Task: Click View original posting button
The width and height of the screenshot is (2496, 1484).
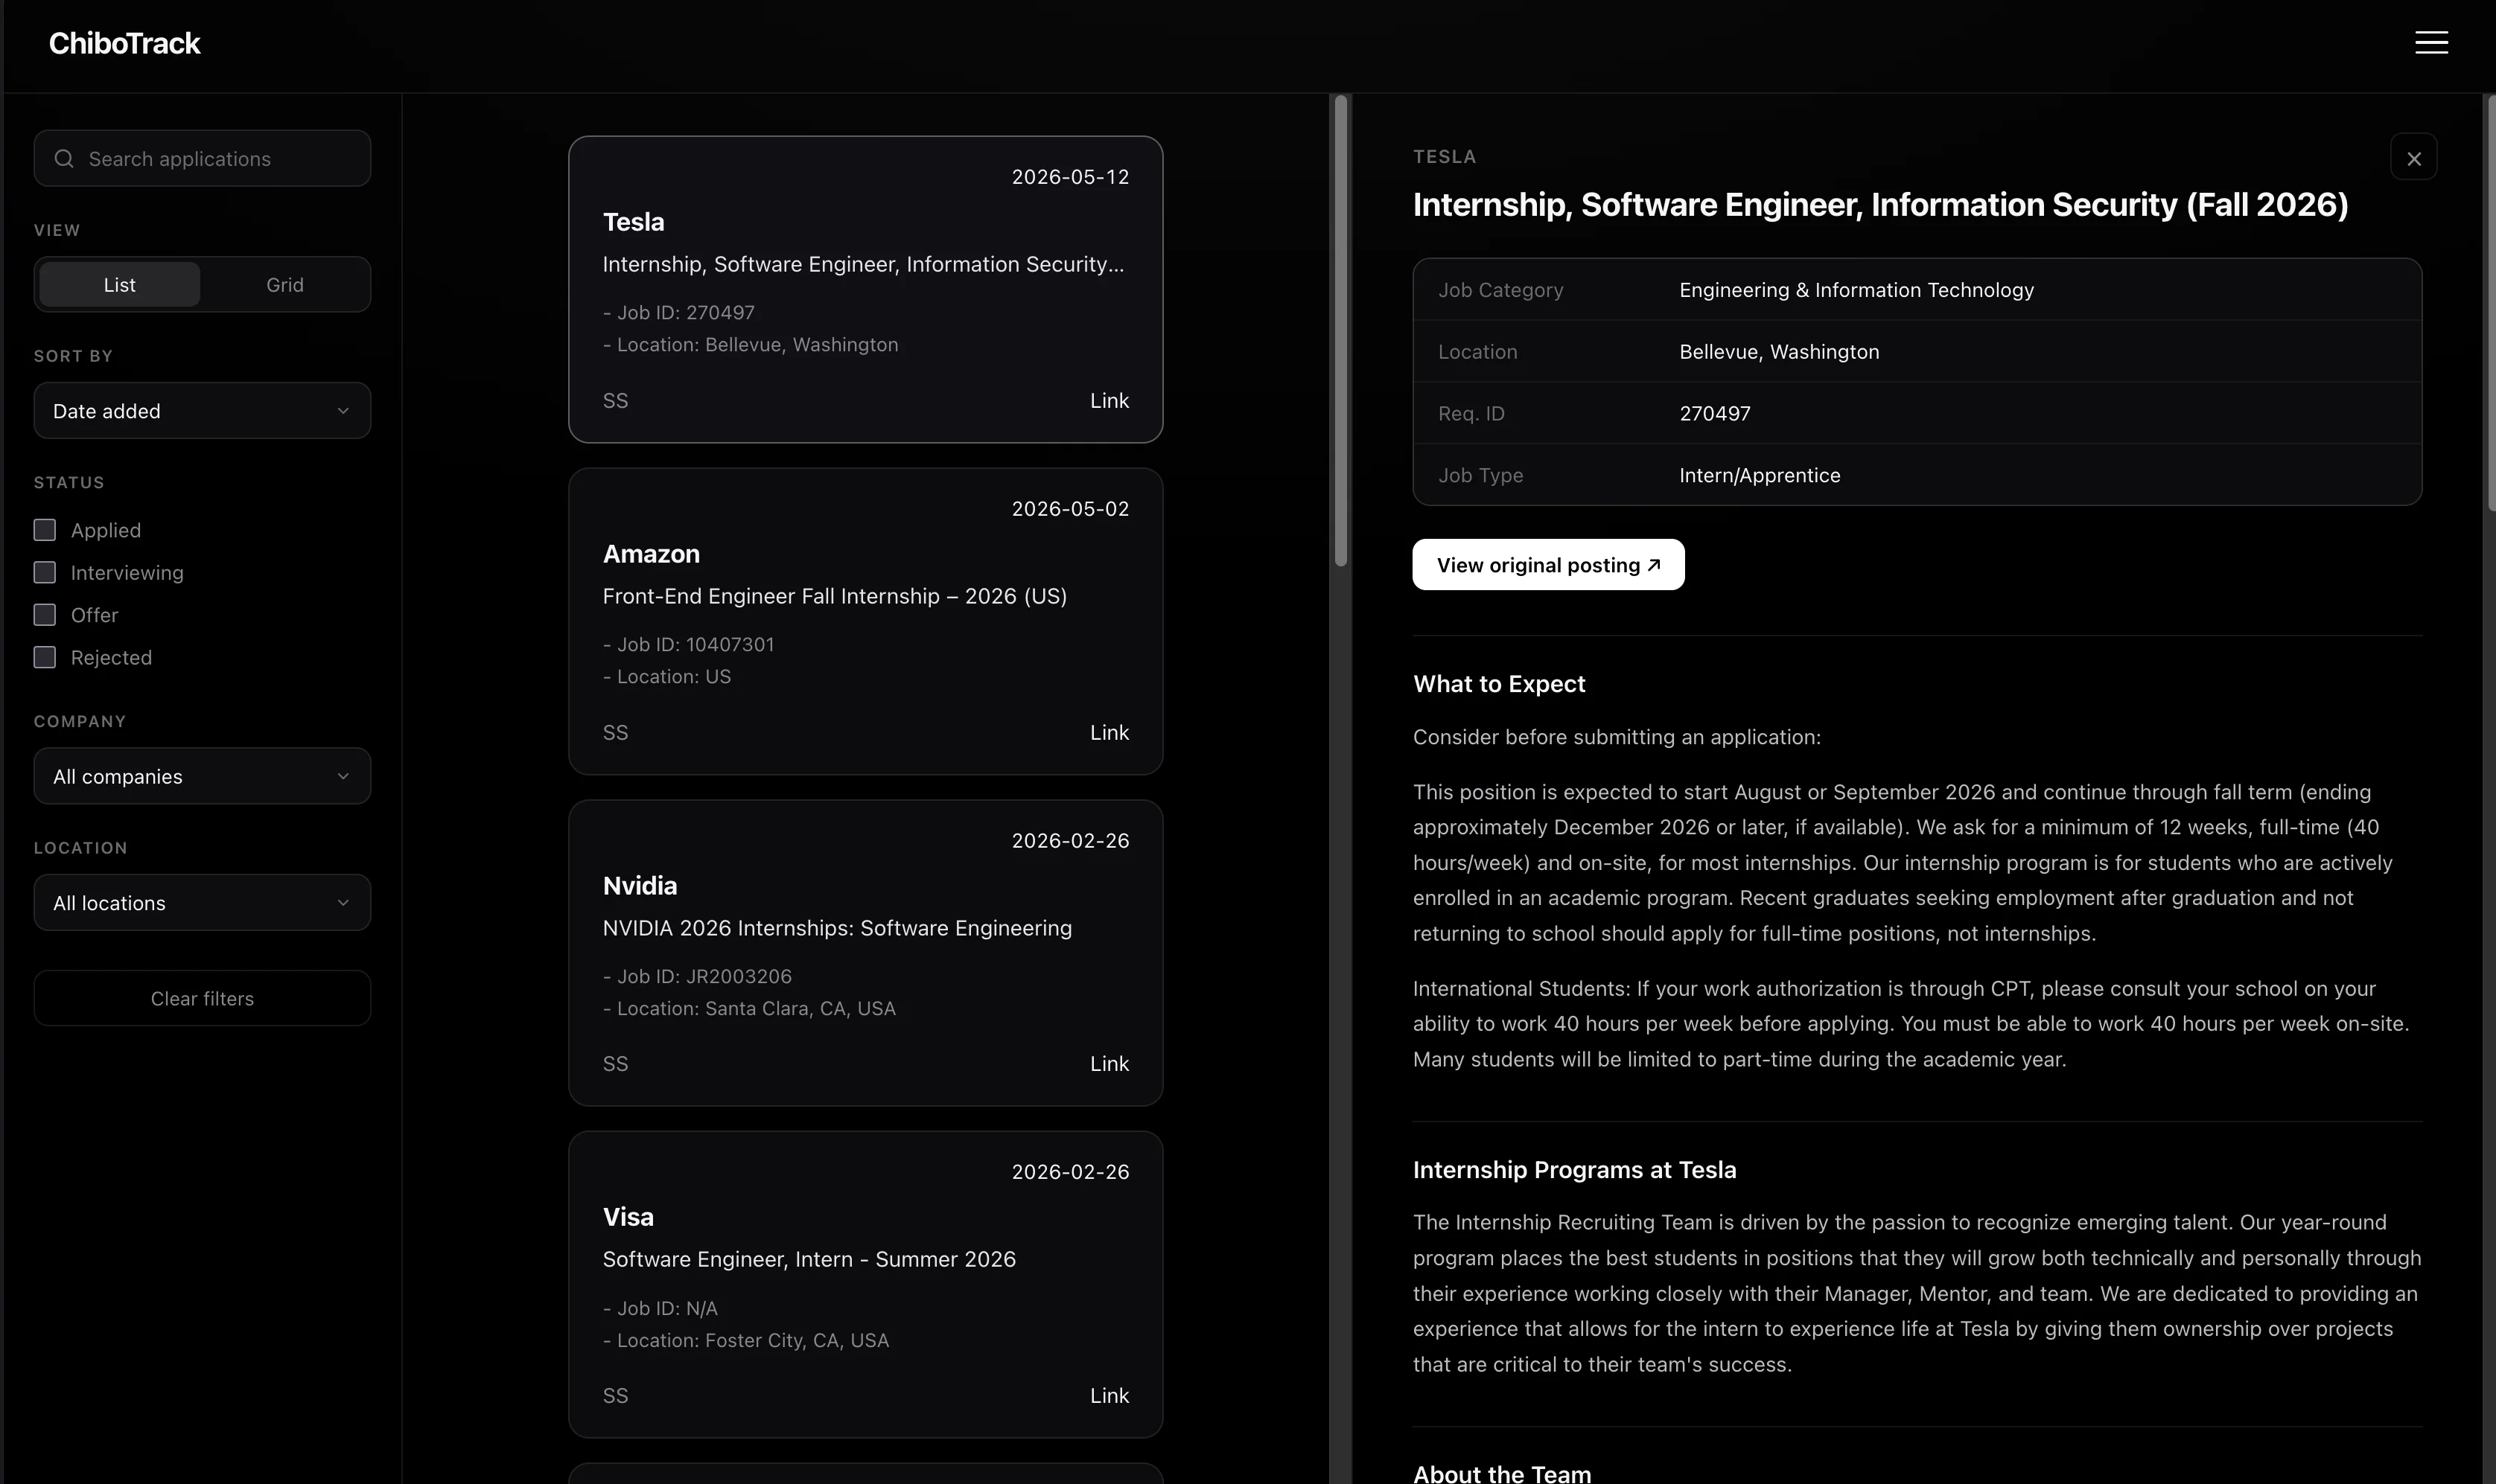Action: (x=1547, y=565)
